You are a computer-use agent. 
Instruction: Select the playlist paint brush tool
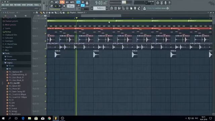tap(44, 13)
